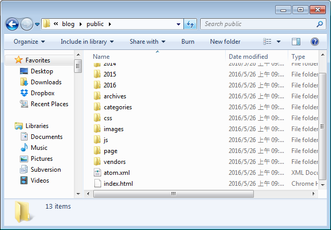Image resolution: width=331 pixels, height=230 pixels.
Task: Open the address bar history dropdown
Action: [x=178, y=24]
